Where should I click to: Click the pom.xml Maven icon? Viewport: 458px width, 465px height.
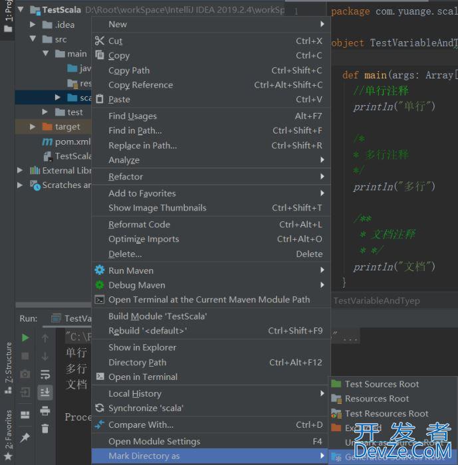pyautogui.click(x=47, y=141)
